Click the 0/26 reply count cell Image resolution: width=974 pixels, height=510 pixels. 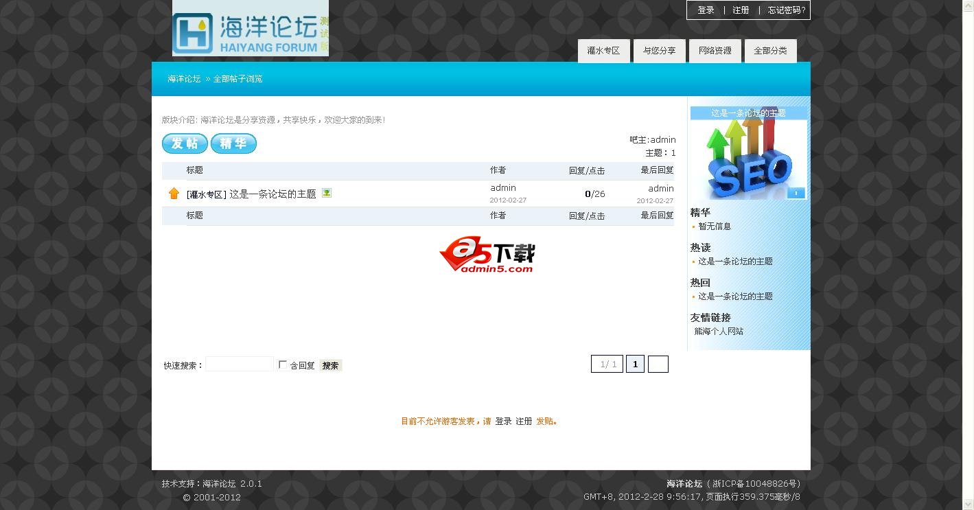click(594, 194)
